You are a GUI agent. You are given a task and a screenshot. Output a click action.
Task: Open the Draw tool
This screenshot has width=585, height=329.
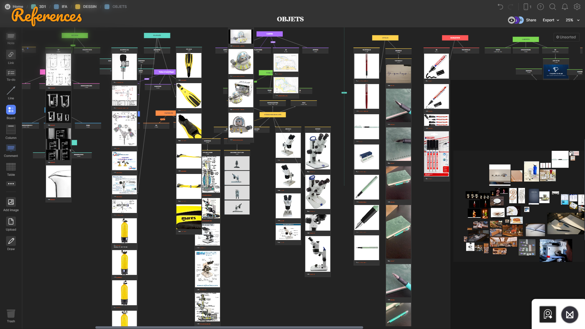pyautogui.click(x=11, y=241)
